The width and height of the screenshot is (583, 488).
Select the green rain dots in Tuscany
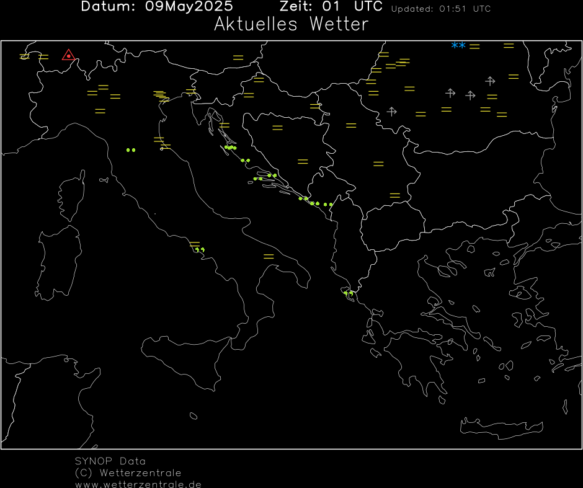click(131, 150)
